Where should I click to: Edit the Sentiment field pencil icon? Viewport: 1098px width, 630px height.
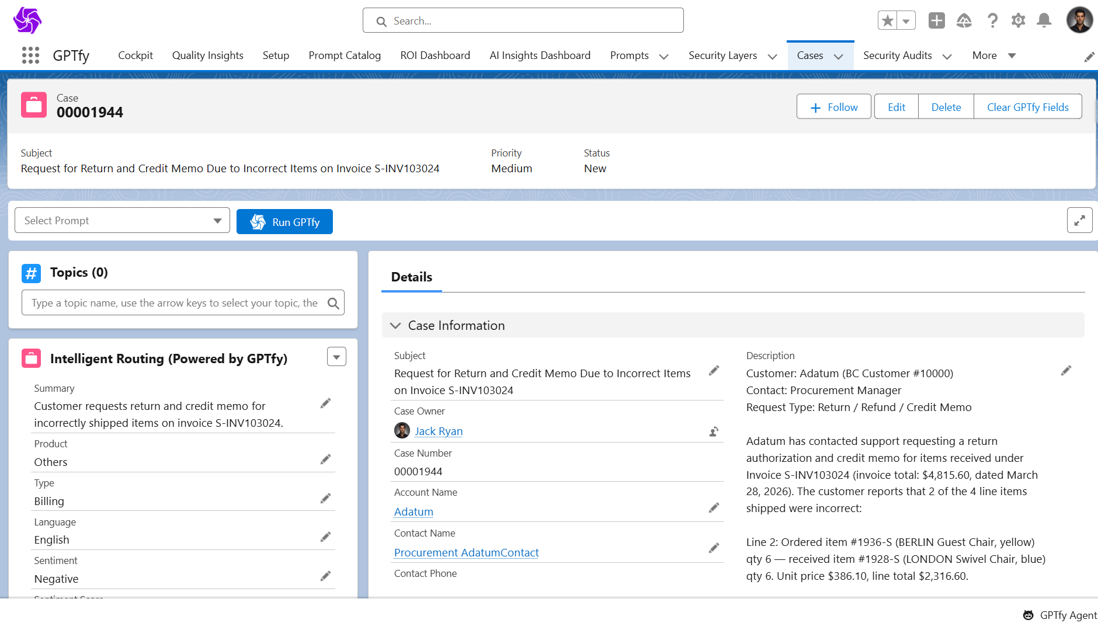click(325, 576)
